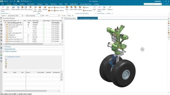Uncheck the rod_01 component checkbox
Image resolution: width=170 pixels, height=95 pixels.
point(6,31)
